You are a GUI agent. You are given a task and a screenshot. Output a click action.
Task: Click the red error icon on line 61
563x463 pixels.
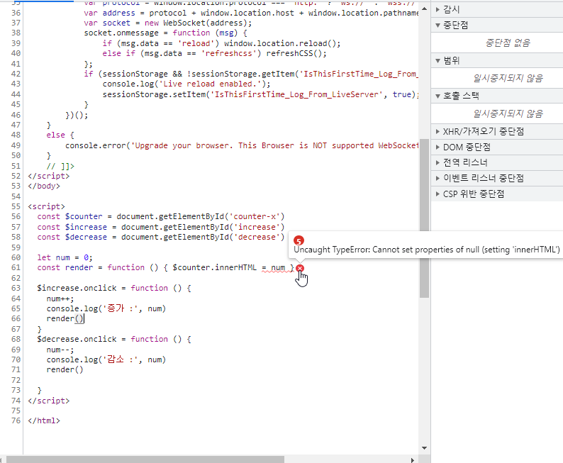tap(300, 268)
